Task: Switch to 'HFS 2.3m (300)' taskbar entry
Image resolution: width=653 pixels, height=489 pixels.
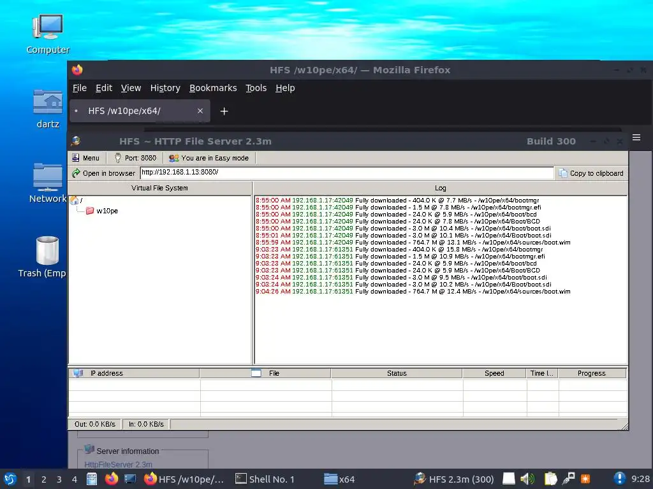Action: point(454,479)
